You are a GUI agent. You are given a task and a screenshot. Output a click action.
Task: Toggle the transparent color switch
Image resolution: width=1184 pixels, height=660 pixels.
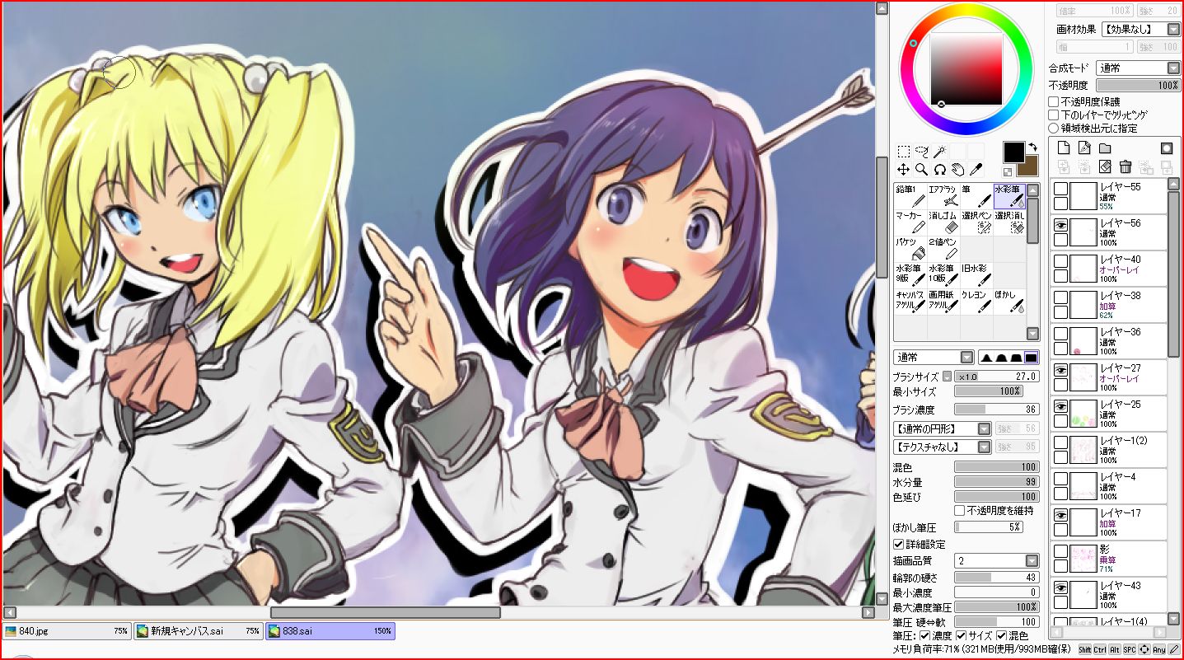(1008, 171)
